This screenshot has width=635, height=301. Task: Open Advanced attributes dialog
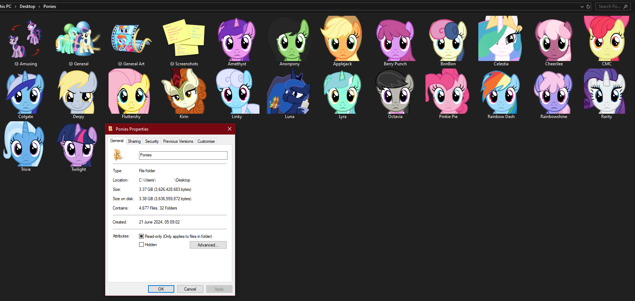point(208,245)
